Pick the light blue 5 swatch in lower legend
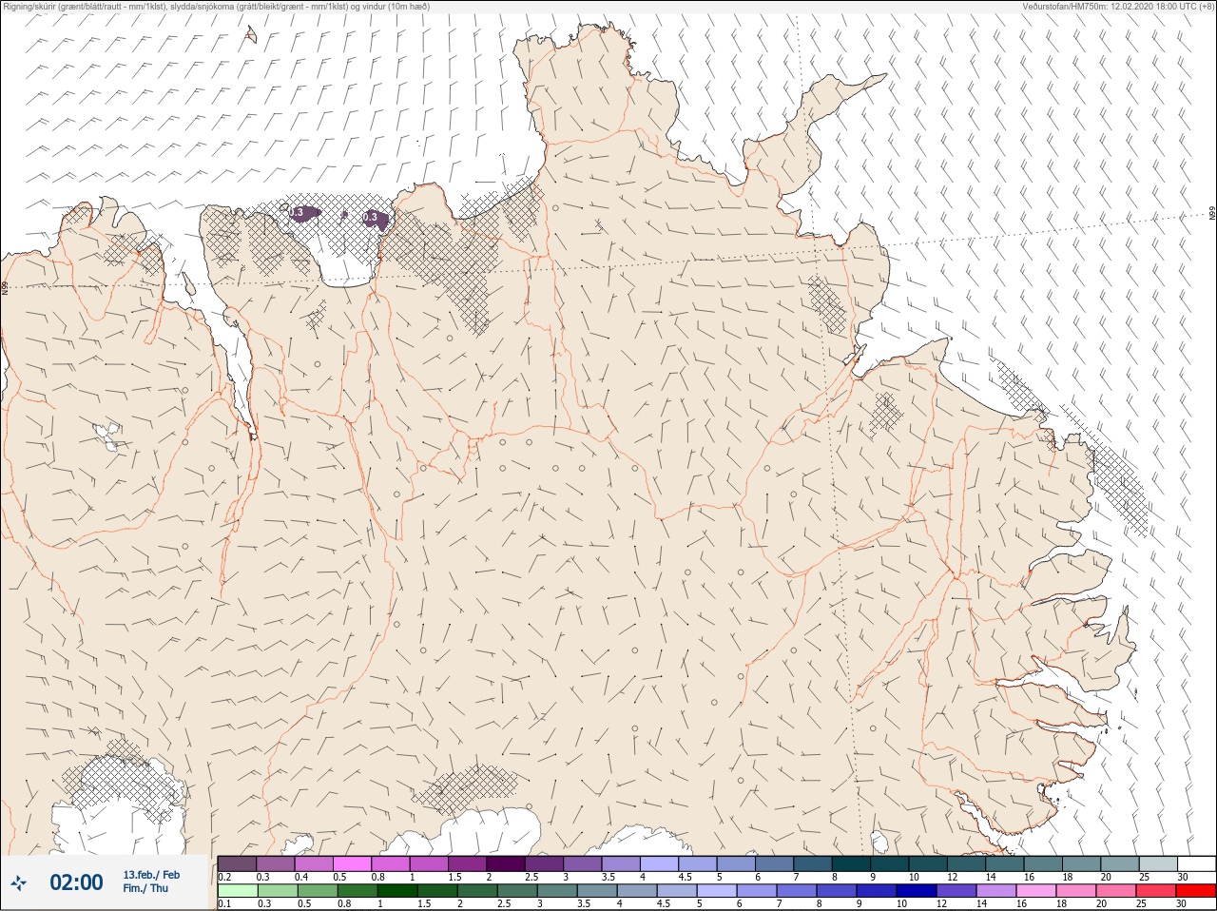 pyautogui.click(x=717, y=891)
